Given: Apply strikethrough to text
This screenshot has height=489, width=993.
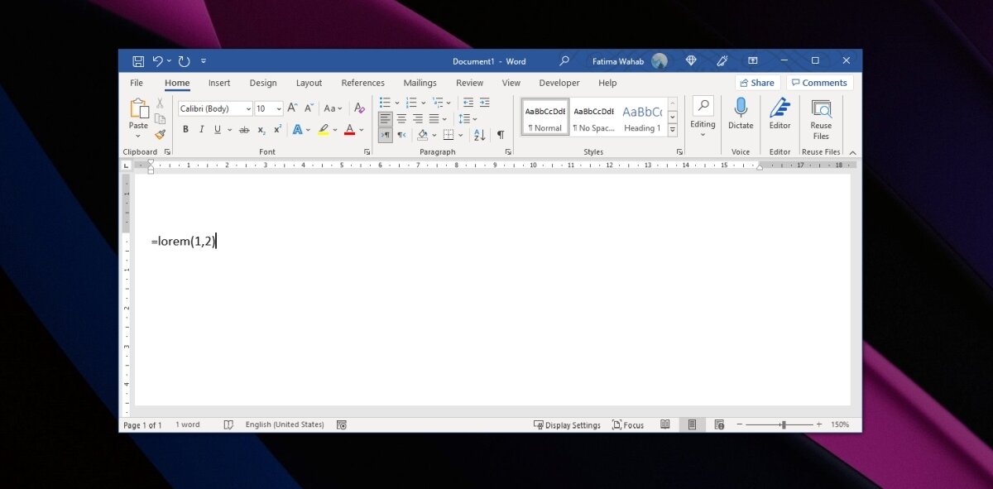Looking at the screenshot, I should (x=244, y=130).
